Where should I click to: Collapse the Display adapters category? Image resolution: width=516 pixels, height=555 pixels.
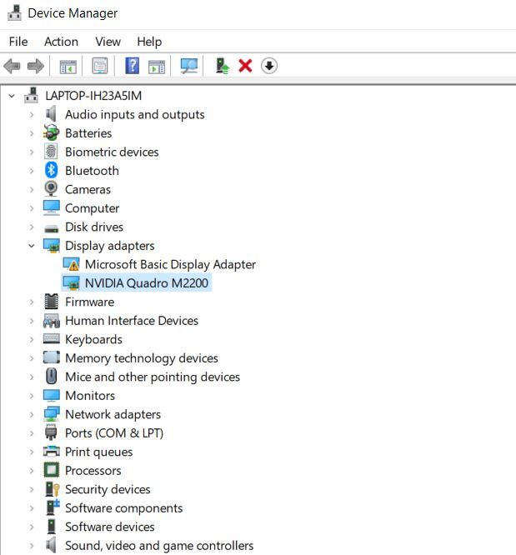pos(32,245)
